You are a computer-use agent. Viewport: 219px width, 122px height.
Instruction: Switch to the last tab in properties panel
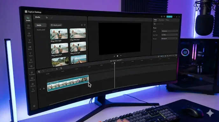167,20
